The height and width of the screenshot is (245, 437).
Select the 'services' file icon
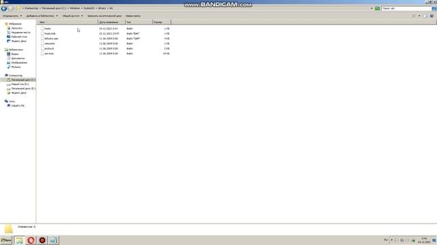tap(42, 54)
